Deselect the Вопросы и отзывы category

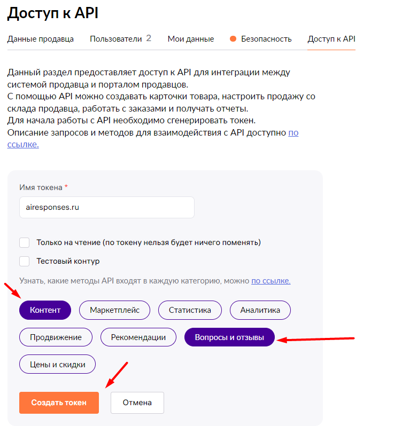229,337
